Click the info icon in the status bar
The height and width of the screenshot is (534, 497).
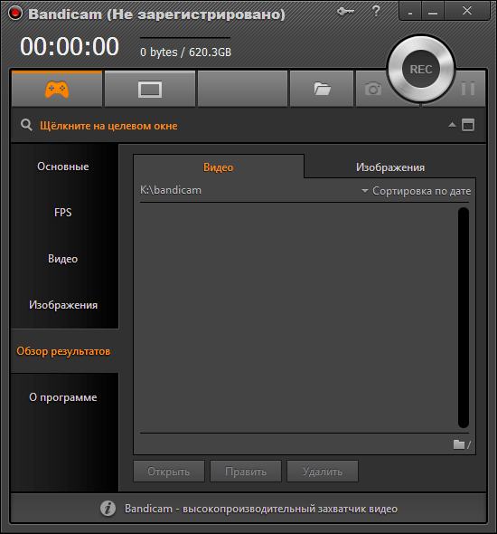tap(108, 509)
